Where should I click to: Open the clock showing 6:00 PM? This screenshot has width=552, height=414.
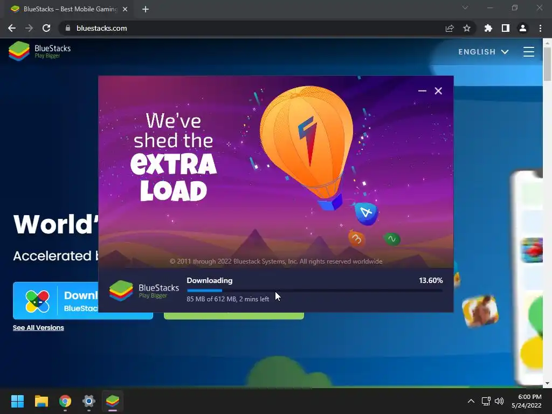tap(526, 401)
